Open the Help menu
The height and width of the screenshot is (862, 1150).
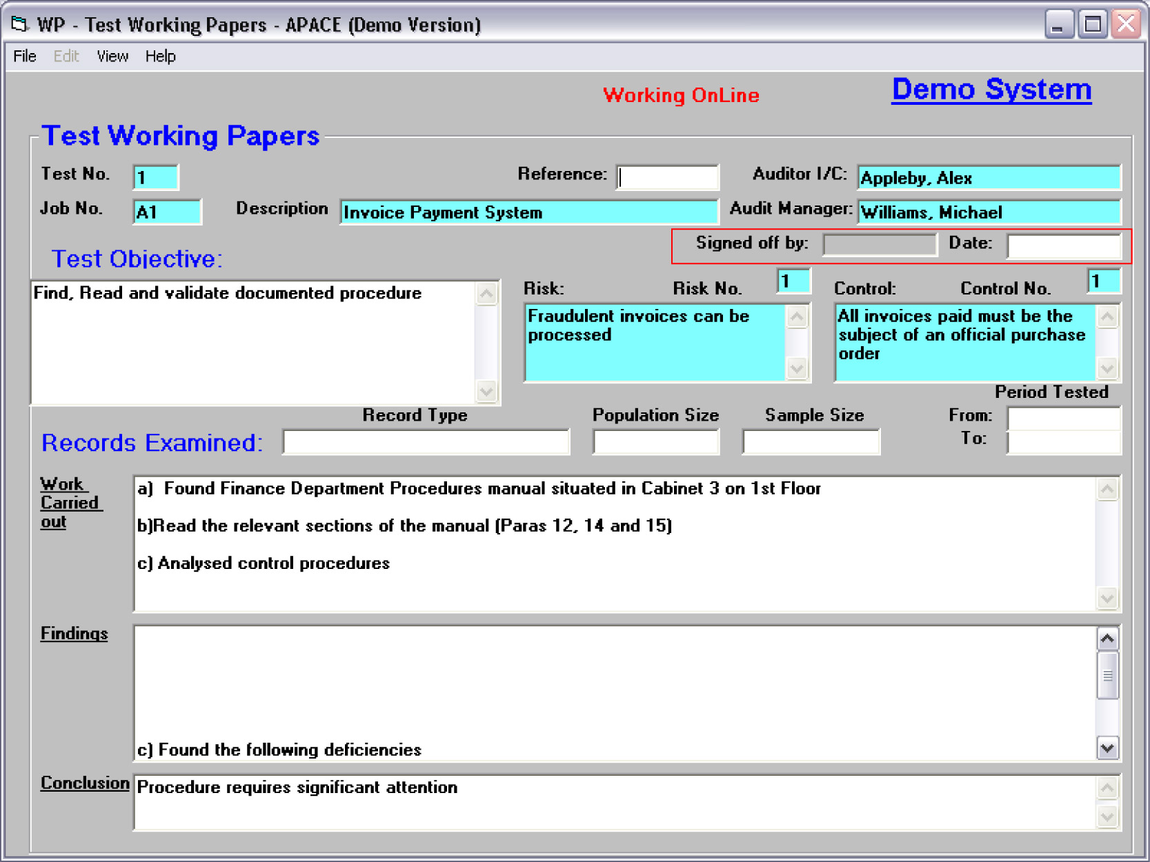coord(160,57)
